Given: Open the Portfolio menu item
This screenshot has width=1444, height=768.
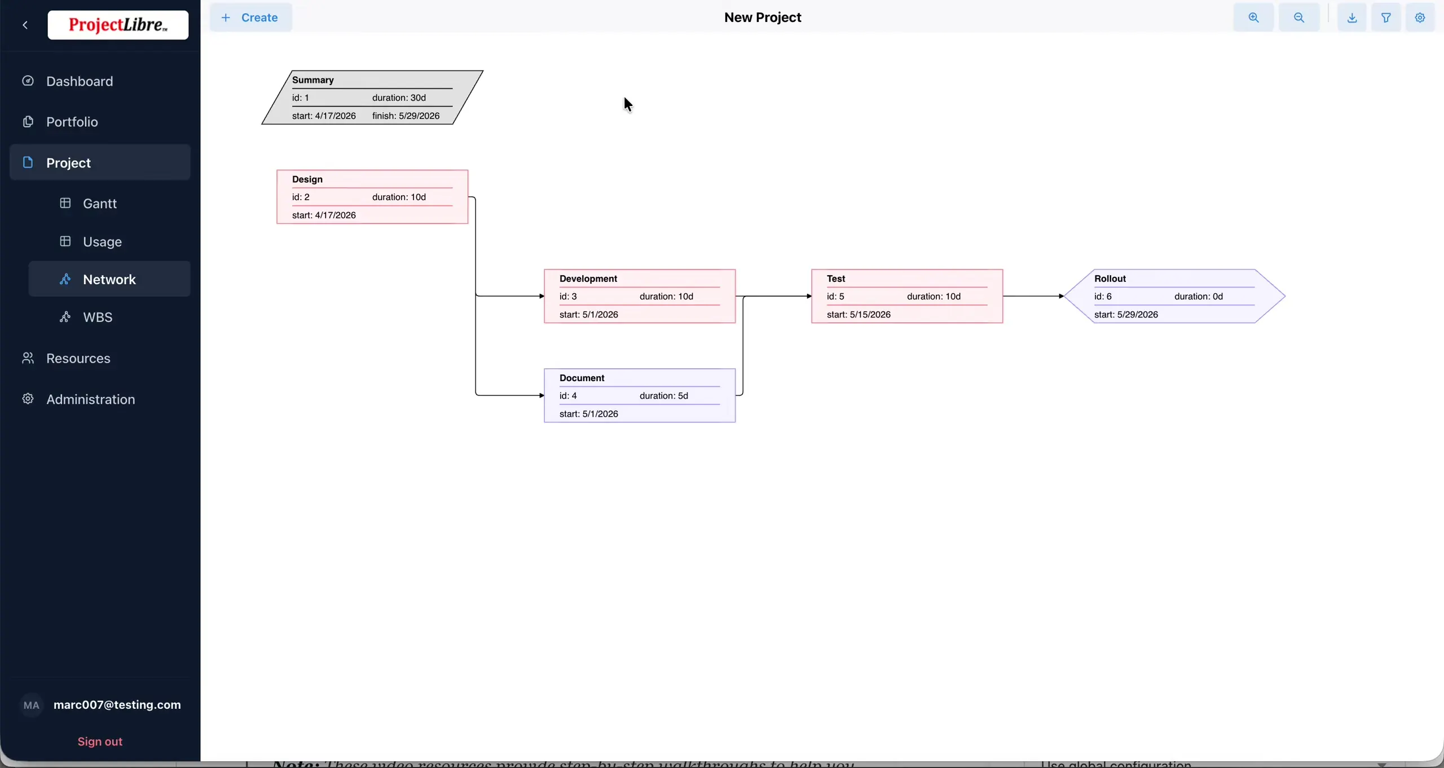Looking at the screenshot, I should [x=100, y=122].
